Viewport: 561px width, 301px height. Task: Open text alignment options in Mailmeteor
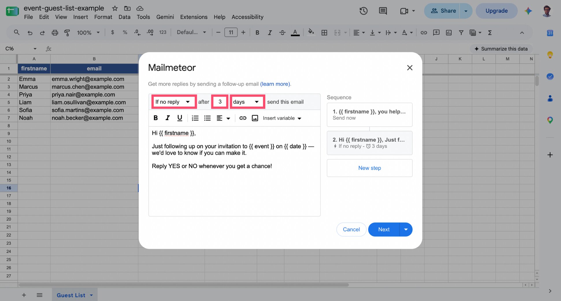pyautogui.click(x=223, y=118)
